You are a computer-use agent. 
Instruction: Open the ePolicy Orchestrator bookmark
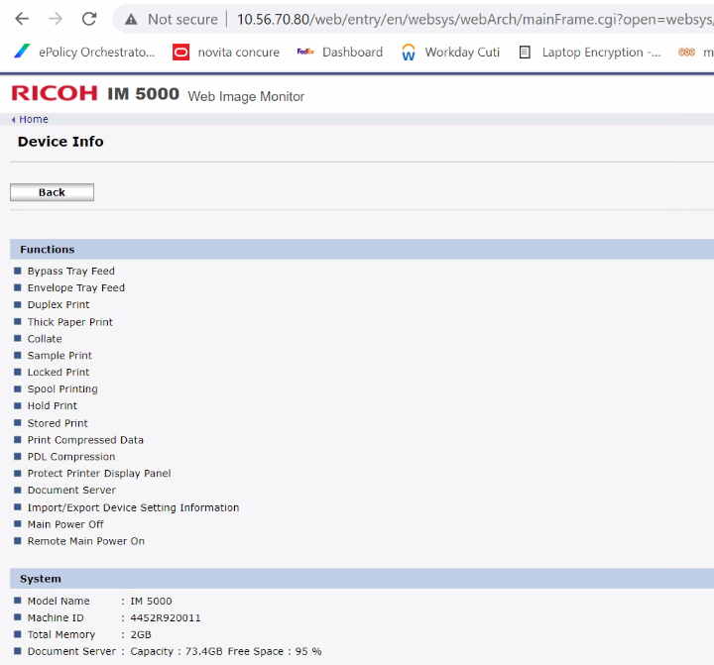(x=84, y=53)
